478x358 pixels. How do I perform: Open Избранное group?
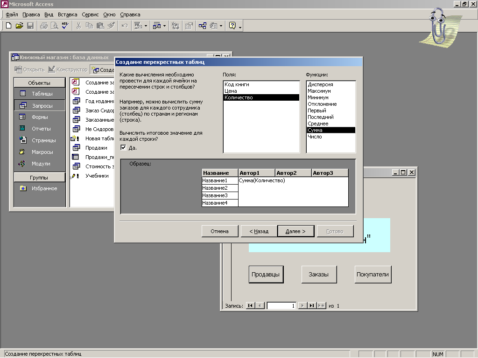pos(39,188)
